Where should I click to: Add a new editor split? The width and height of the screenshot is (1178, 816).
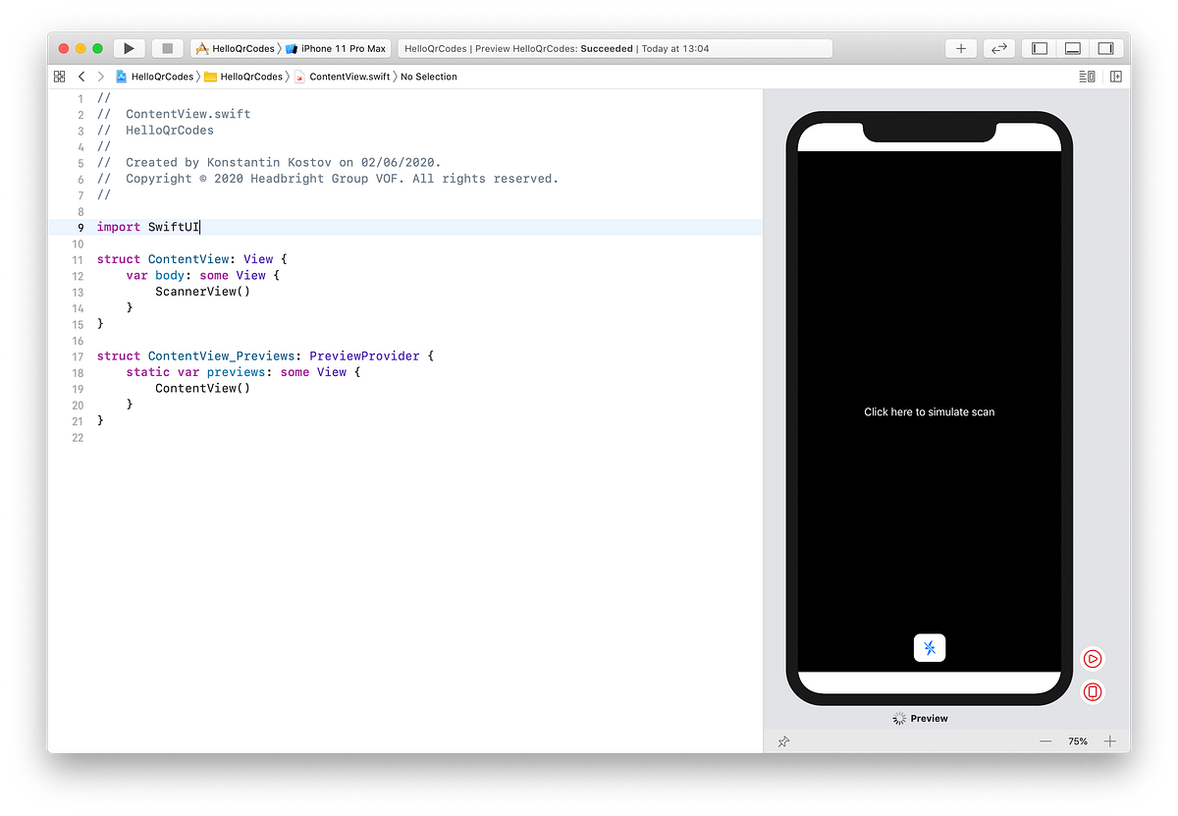click(1116, 76)
